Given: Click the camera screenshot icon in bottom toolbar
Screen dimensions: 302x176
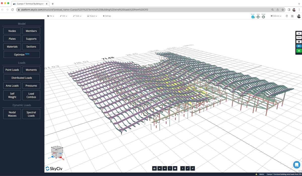Looking at the screenshot, I should pyautogui.click(x=175, y=168).
